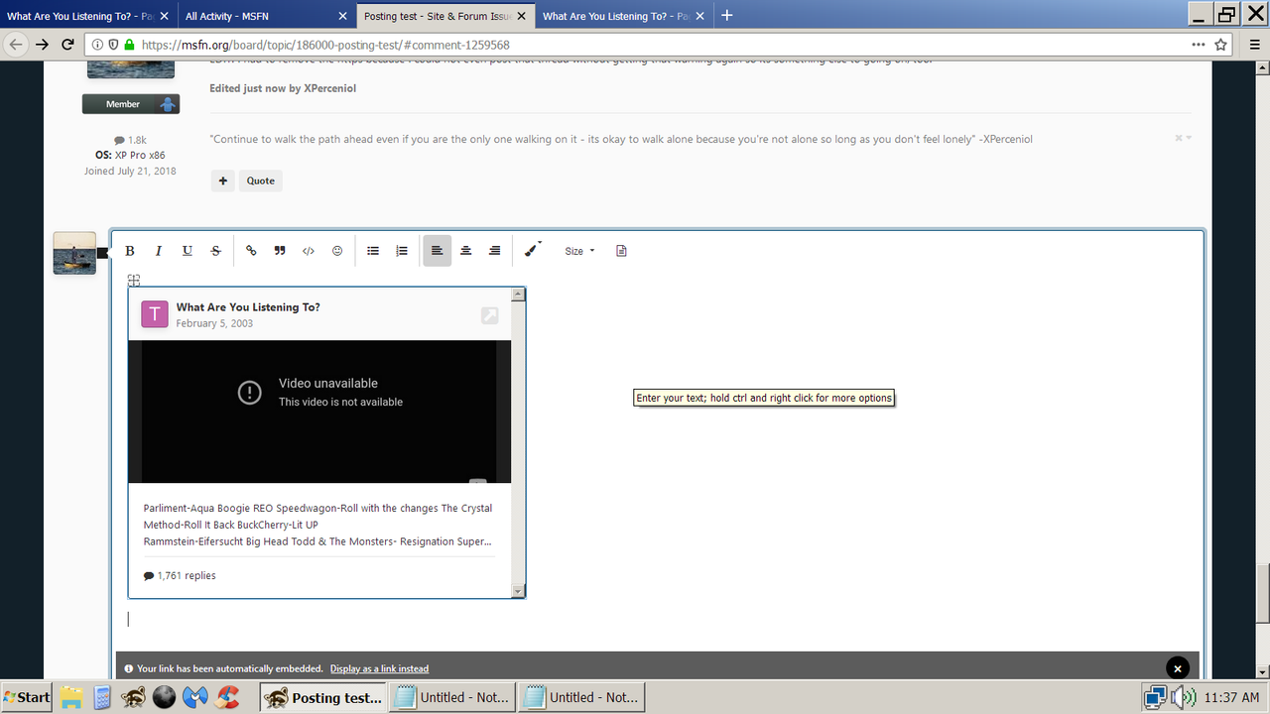Open a new browser tab
Image resolution: width=1270 pixels, height=714 pixels.
(x=727, y=15)
